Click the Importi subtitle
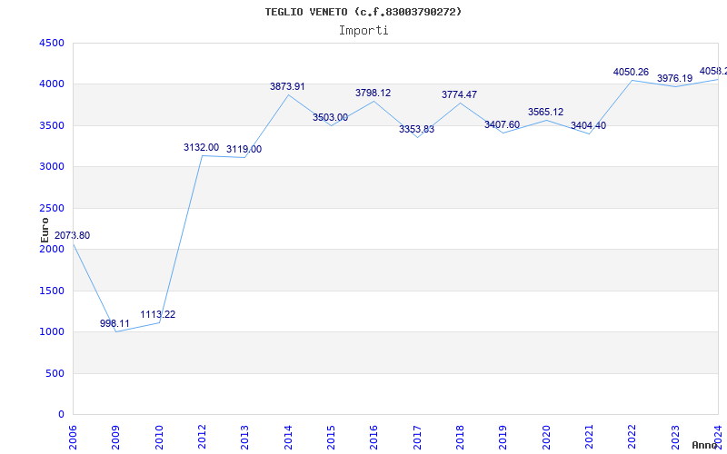The width and height of the screenshot is (727, 454). [x=363, y=31]
